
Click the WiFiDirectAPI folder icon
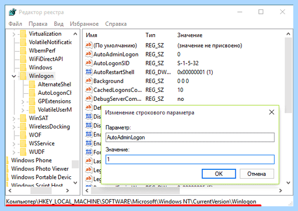[23, 59]
